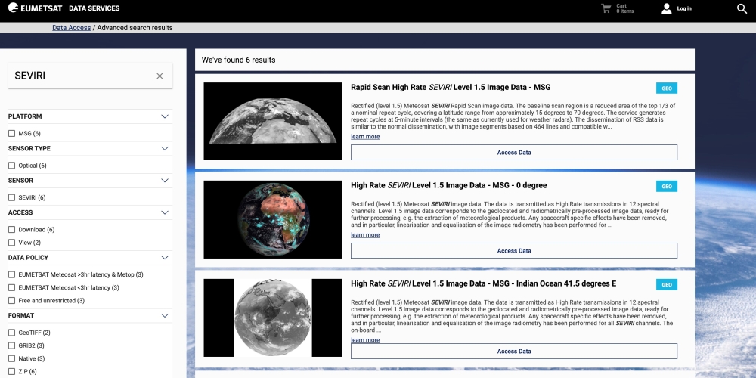Collapse the SENSOR TYPE filter section
This screenshot has height=378, width=756.
[164, 148]
